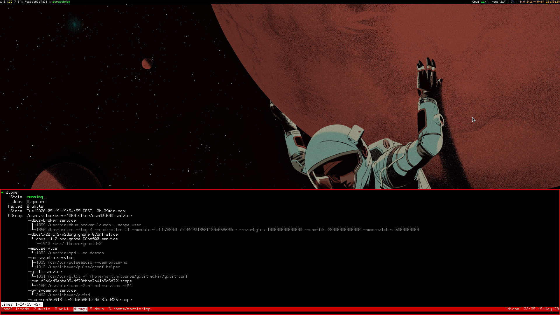The image size is (560, 315).
Task: Switch to workspace 2 in xmobar
Action: (5, 2)
